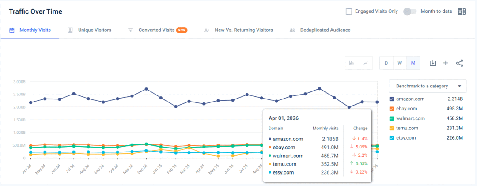Viewport: 477px width, 186px height.
Task: Click the Traffic Over Time heading
Action: click(36, 11)
